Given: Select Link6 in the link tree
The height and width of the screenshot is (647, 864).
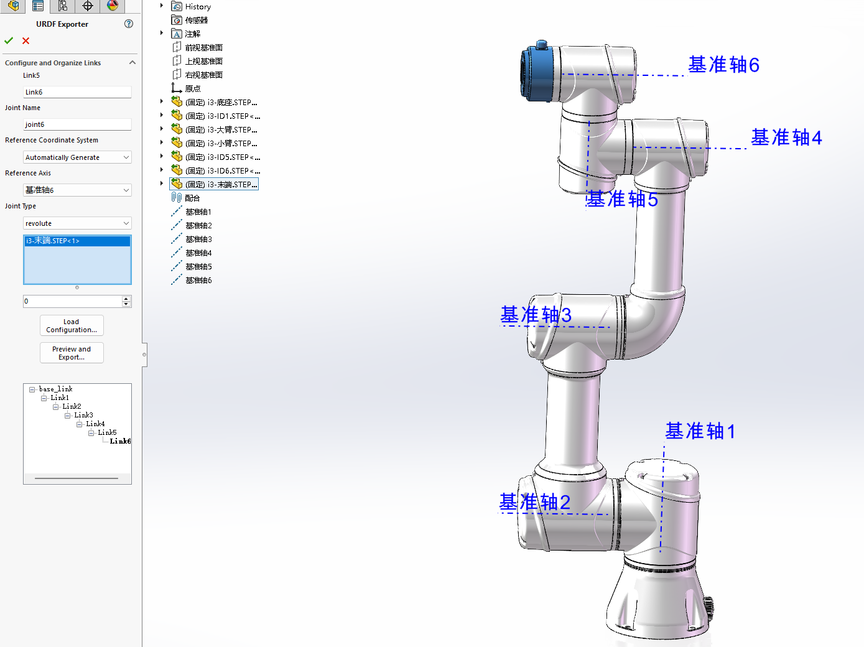Looking at the screenshot, I should click(120, 442).
